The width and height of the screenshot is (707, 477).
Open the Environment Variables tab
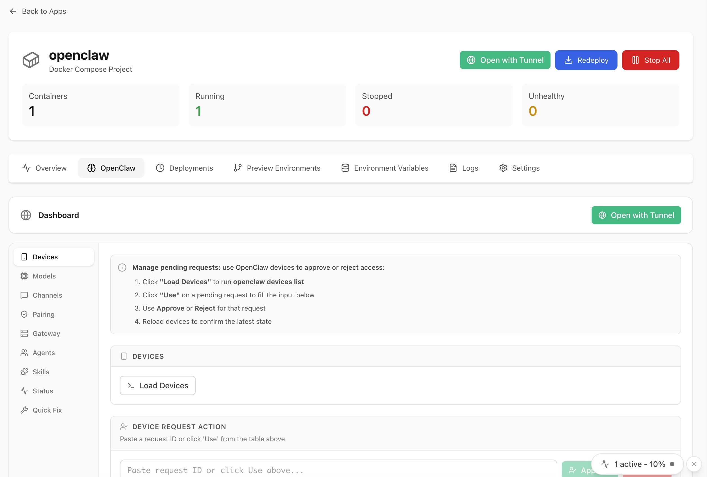click(385, 168)
